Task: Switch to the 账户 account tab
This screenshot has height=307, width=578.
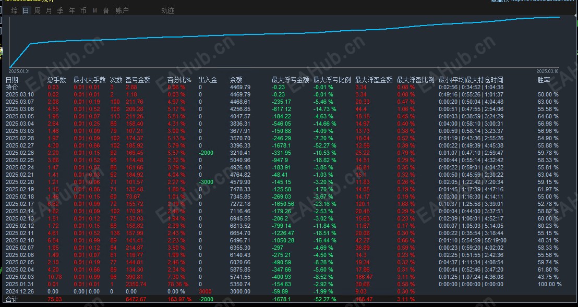Action: [121, 10]
